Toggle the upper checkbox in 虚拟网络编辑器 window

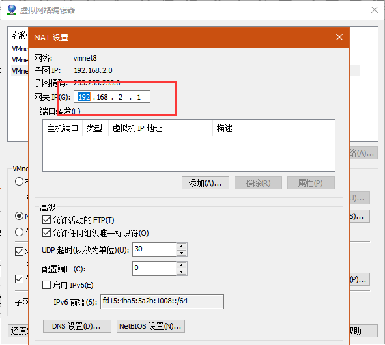[x=19, y=251]
